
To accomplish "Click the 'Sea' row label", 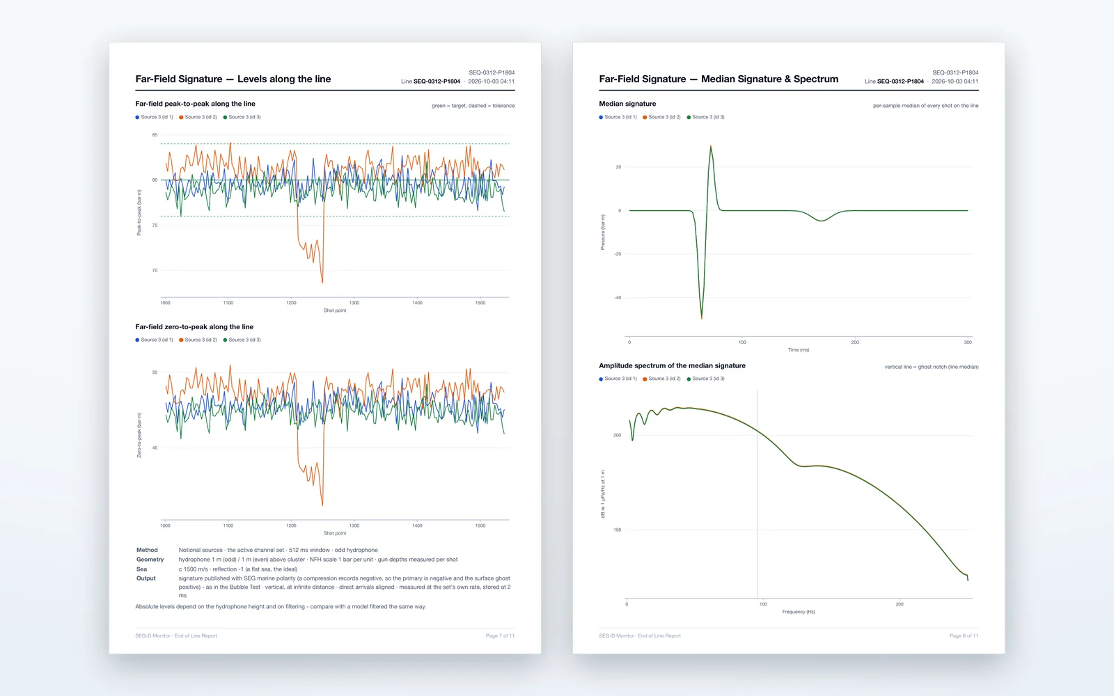I will coord(142,569).
